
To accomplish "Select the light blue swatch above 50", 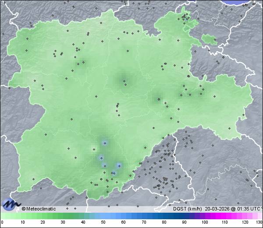I will pyautogui.click(x=103, y=216).
